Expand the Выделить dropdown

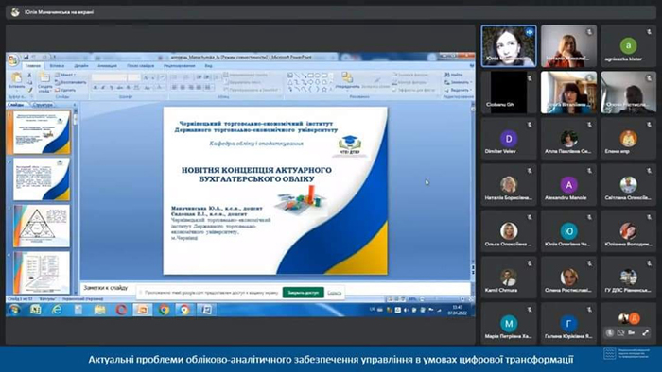click(x=458, y=90)
